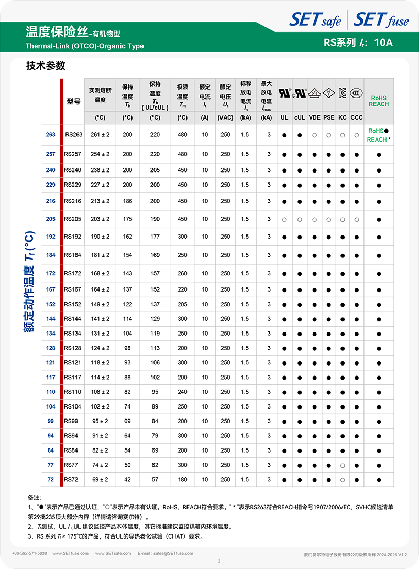The height and width of the screenshot is (569, 419).
Task: Click the "213 ± 2" fusing temperature cell
Action: click(x=100, y=201)
